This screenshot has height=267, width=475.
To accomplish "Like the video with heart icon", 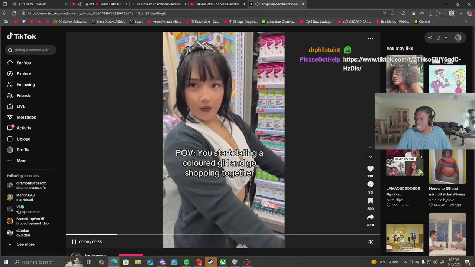I will 370,169.
